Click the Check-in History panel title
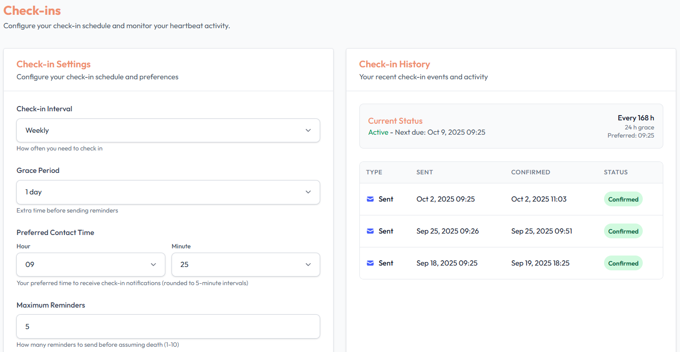The width and height of the screenshot is (680, 352). [394, 64]
